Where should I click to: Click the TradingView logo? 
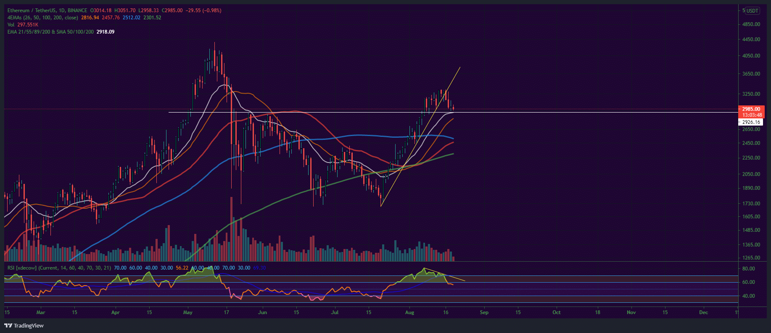(24, 325)
